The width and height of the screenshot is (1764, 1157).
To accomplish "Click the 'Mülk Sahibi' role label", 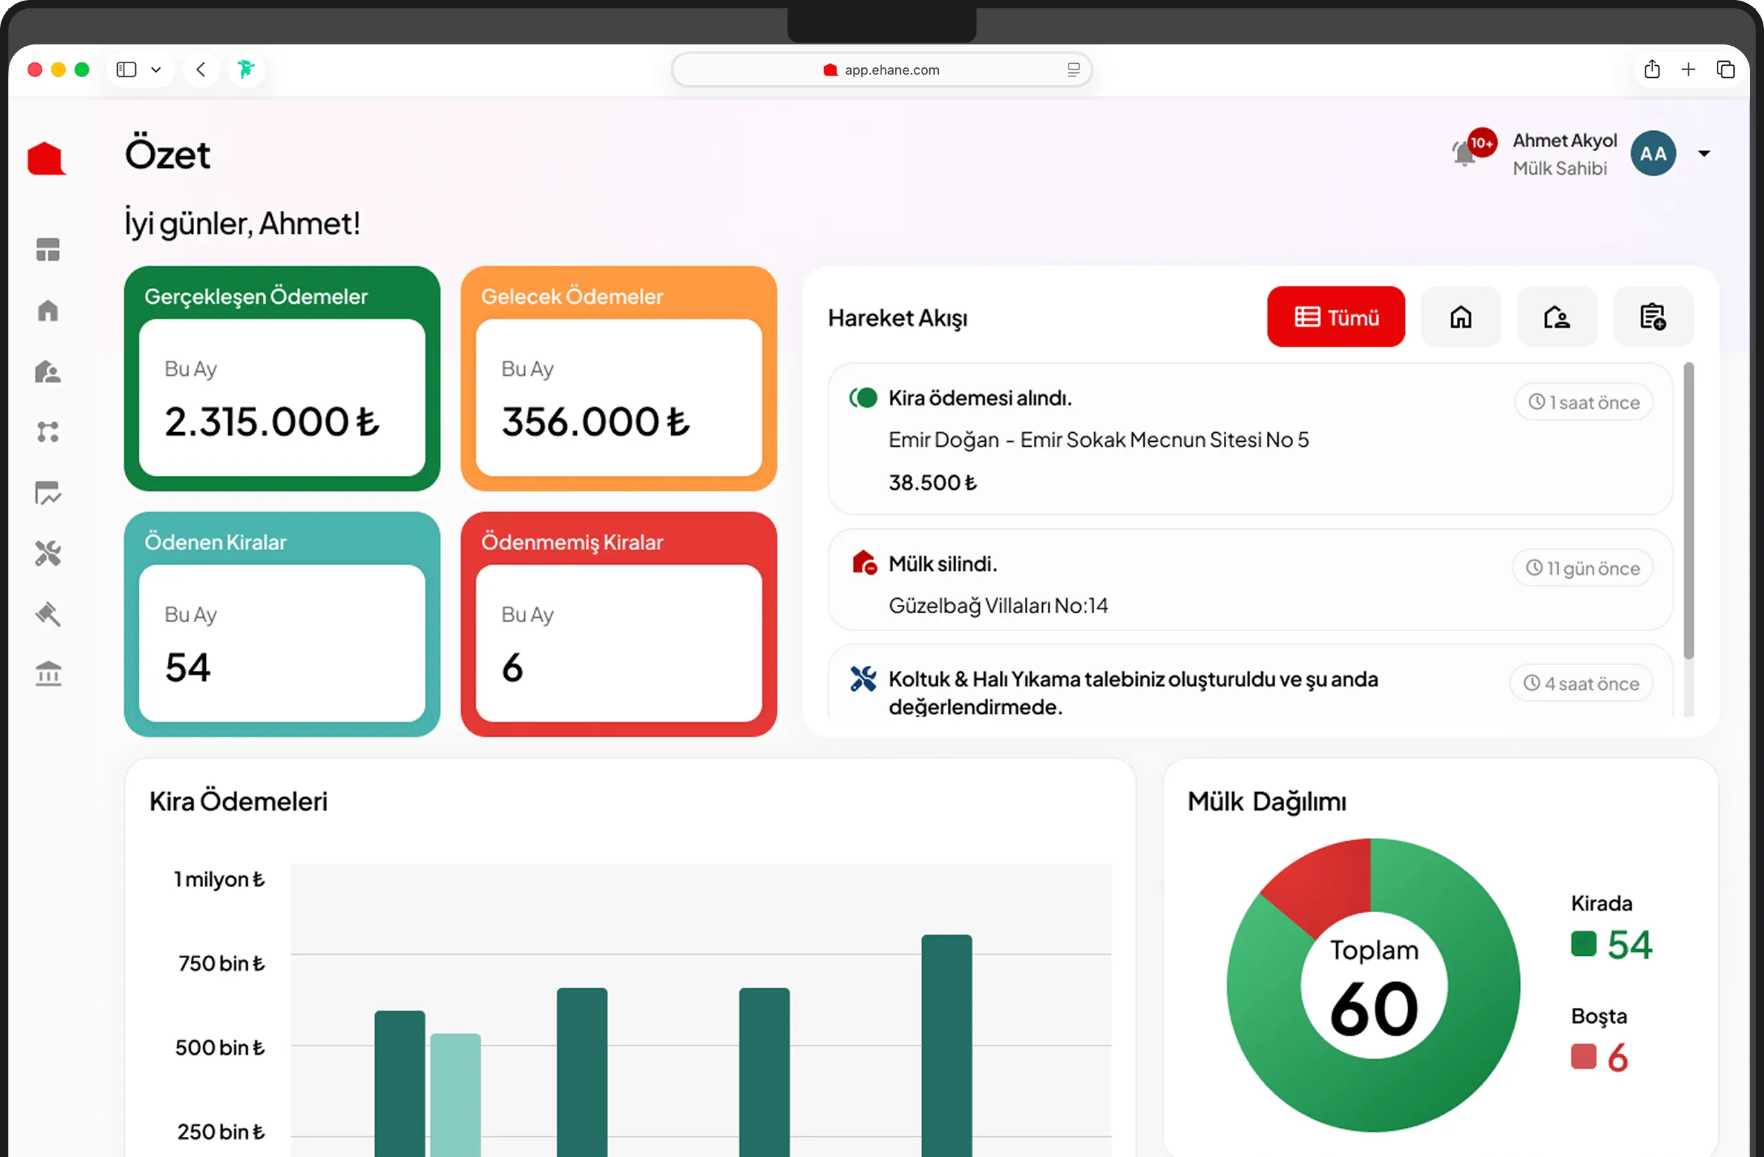I will pyautogui.click(x=1559, y=169).
